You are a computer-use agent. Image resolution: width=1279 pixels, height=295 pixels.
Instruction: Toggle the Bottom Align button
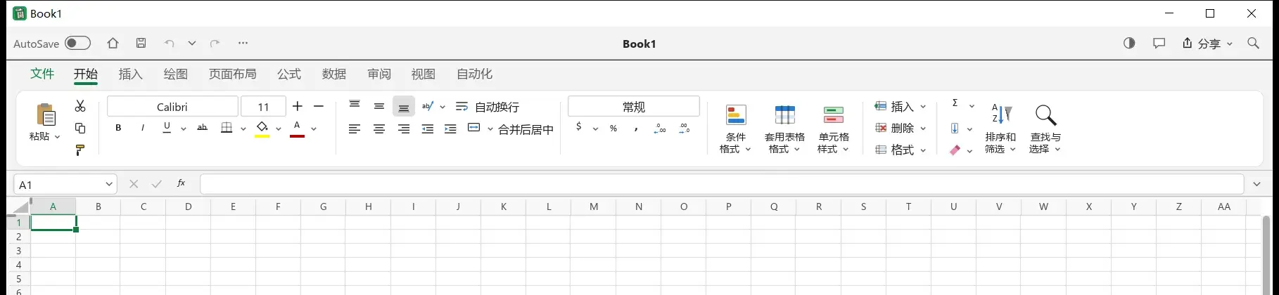404,107
